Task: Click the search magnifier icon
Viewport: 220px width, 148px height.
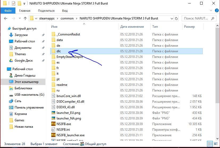Action: coord(213,18)
